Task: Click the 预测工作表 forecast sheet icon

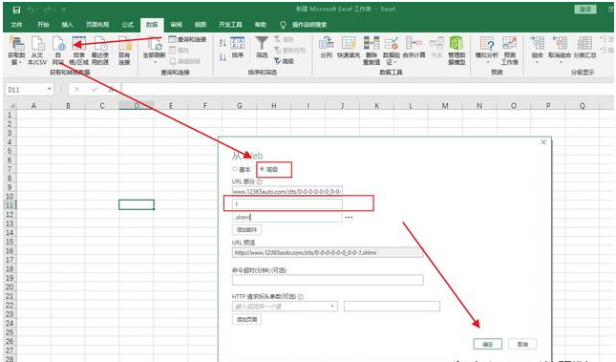Action: coord(510,51)
